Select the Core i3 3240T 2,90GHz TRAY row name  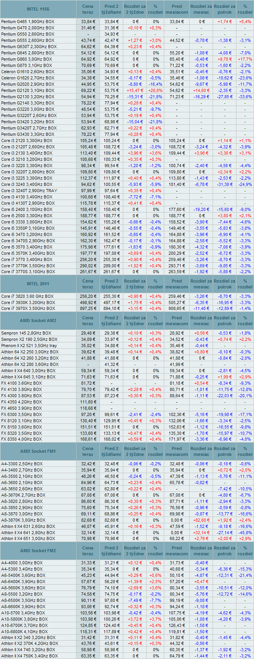29,191
